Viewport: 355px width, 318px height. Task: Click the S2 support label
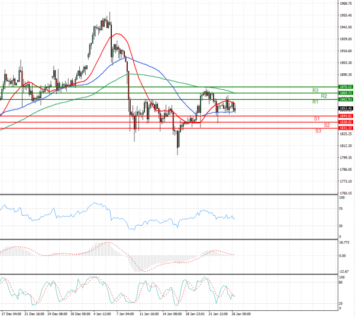(x=327, y=125)
